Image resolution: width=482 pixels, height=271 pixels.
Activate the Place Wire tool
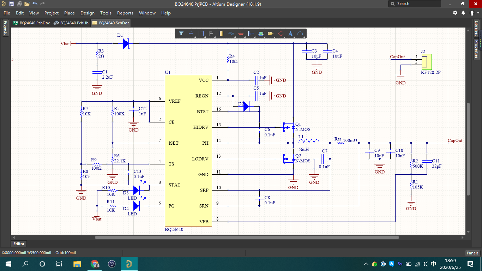pyautogui.click(x=231, y=34)
